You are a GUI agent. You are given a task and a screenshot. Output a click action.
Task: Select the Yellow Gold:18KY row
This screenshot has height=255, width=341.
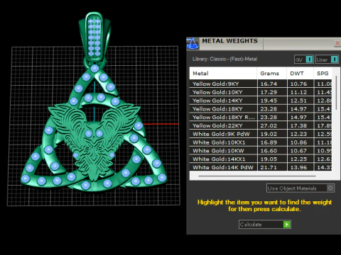click(x=261, y=109)
